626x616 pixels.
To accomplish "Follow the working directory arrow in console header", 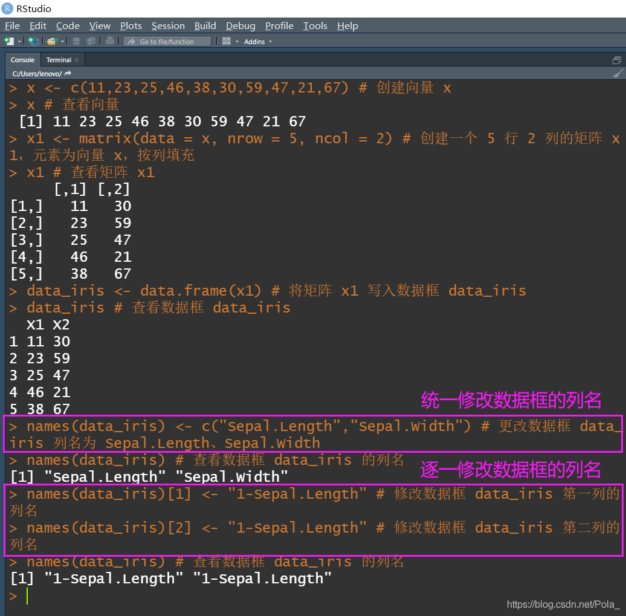I will tap(66, 73).
